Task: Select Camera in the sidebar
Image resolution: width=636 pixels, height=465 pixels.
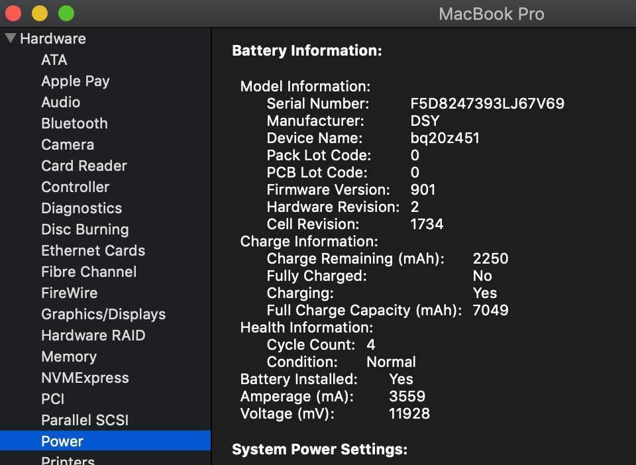Action: pos(68,144)
